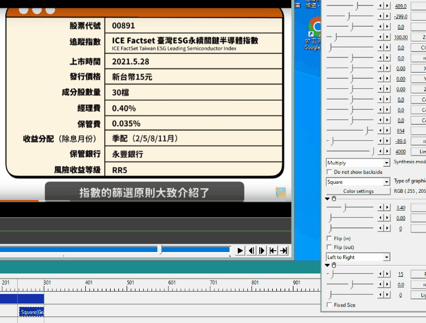Select the solid blue timeline clip

[22, 299]
